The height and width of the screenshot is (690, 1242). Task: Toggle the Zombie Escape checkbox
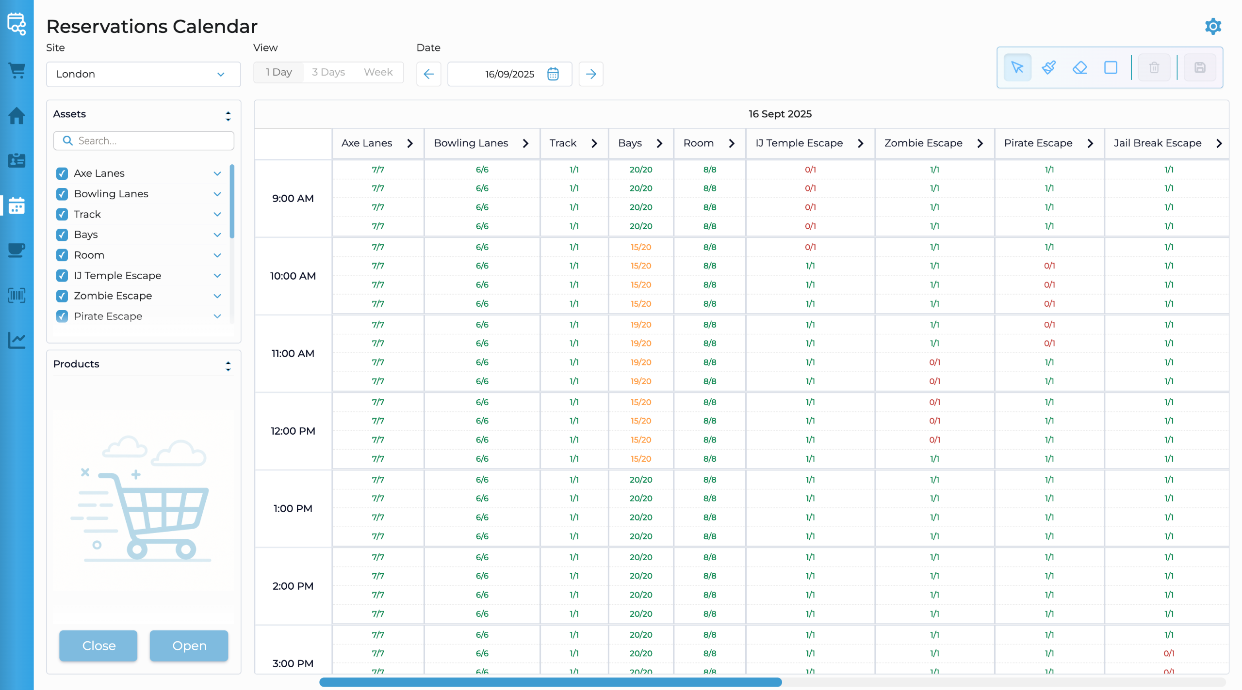click(62, 296)
